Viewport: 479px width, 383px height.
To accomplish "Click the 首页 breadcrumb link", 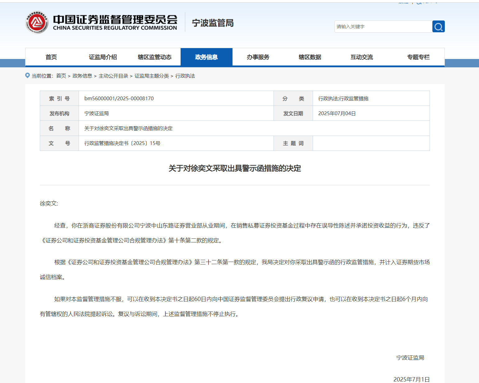I will click(x=61, y=75).
